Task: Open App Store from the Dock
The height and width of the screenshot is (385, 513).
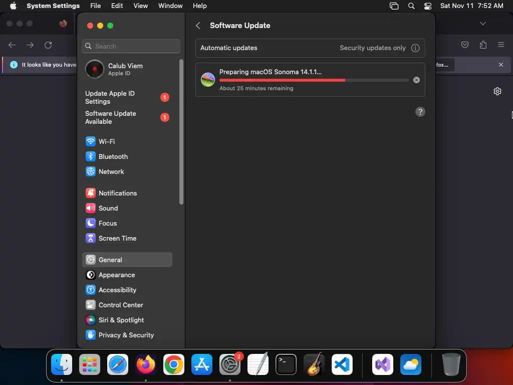Action: (202, 364)
